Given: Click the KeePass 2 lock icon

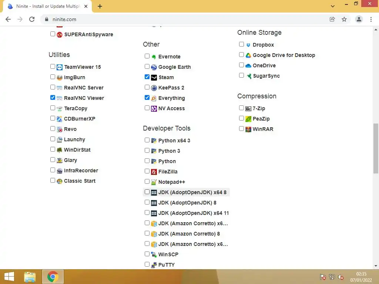Looking at the screenshot, I should point(154,88).
